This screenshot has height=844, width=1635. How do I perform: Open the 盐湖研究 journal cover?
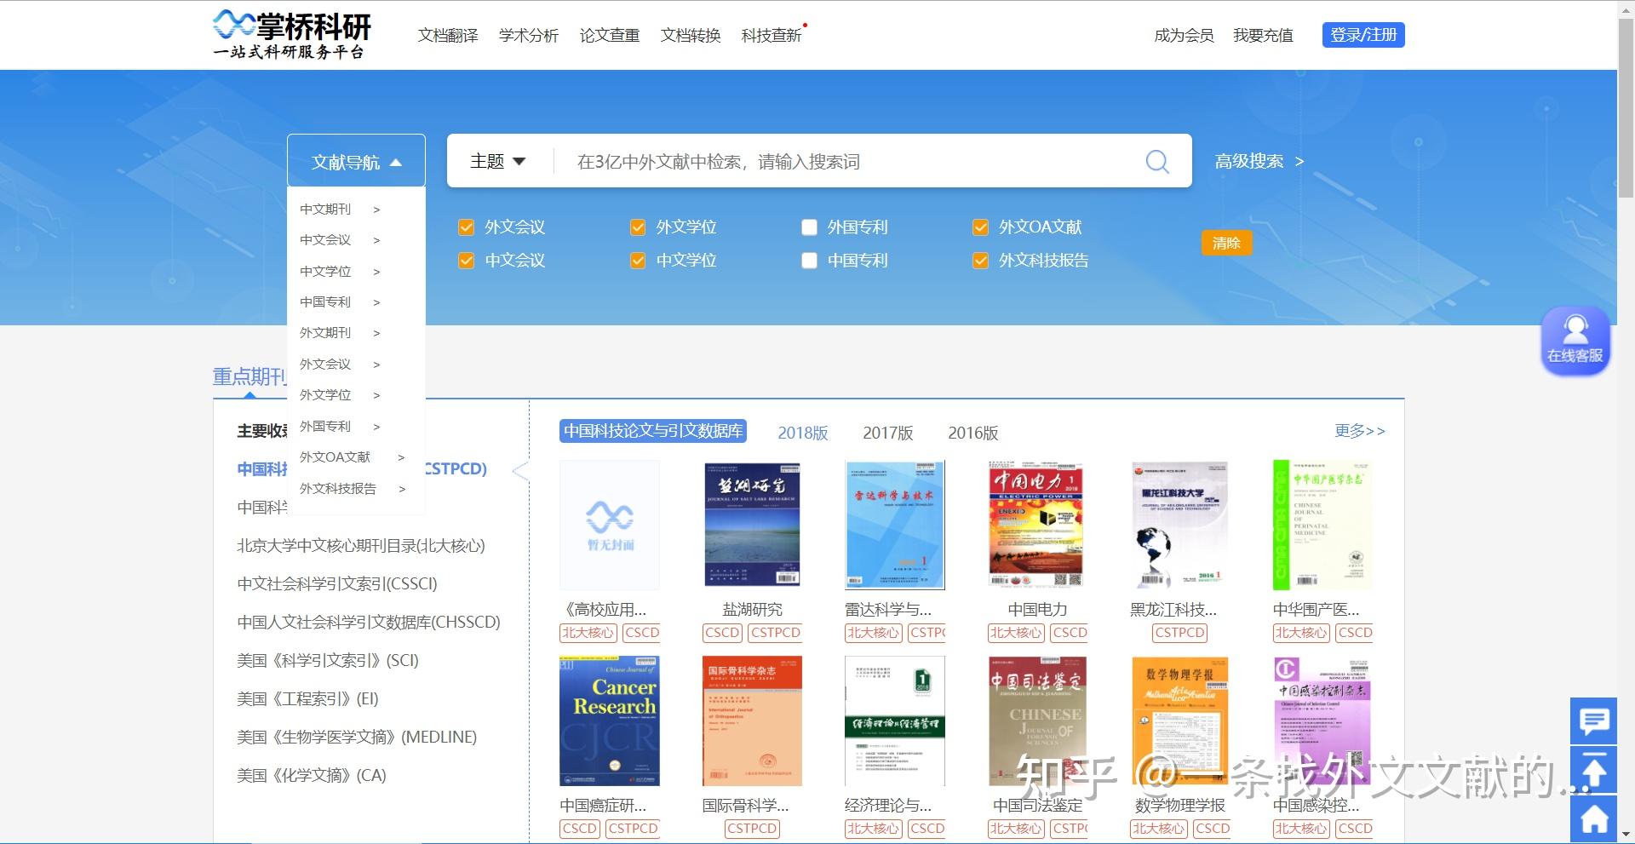[752, 525]
